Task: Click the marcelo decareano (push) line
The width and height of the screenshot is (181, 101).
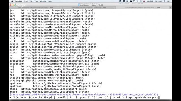Action: tap(51, 22)
